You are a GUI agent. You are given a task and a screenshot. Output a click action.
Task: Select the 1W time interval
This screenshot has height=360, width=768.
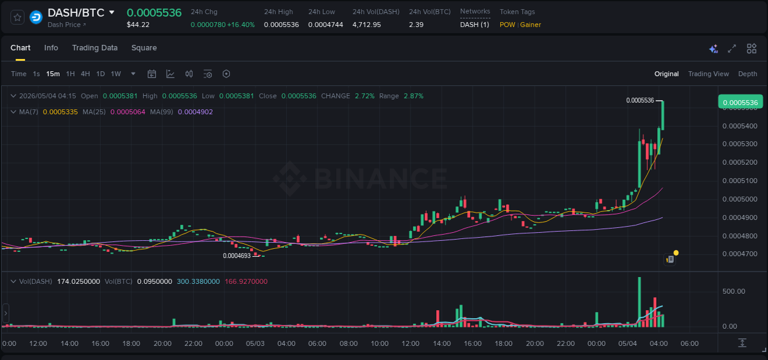coord(116,74)
